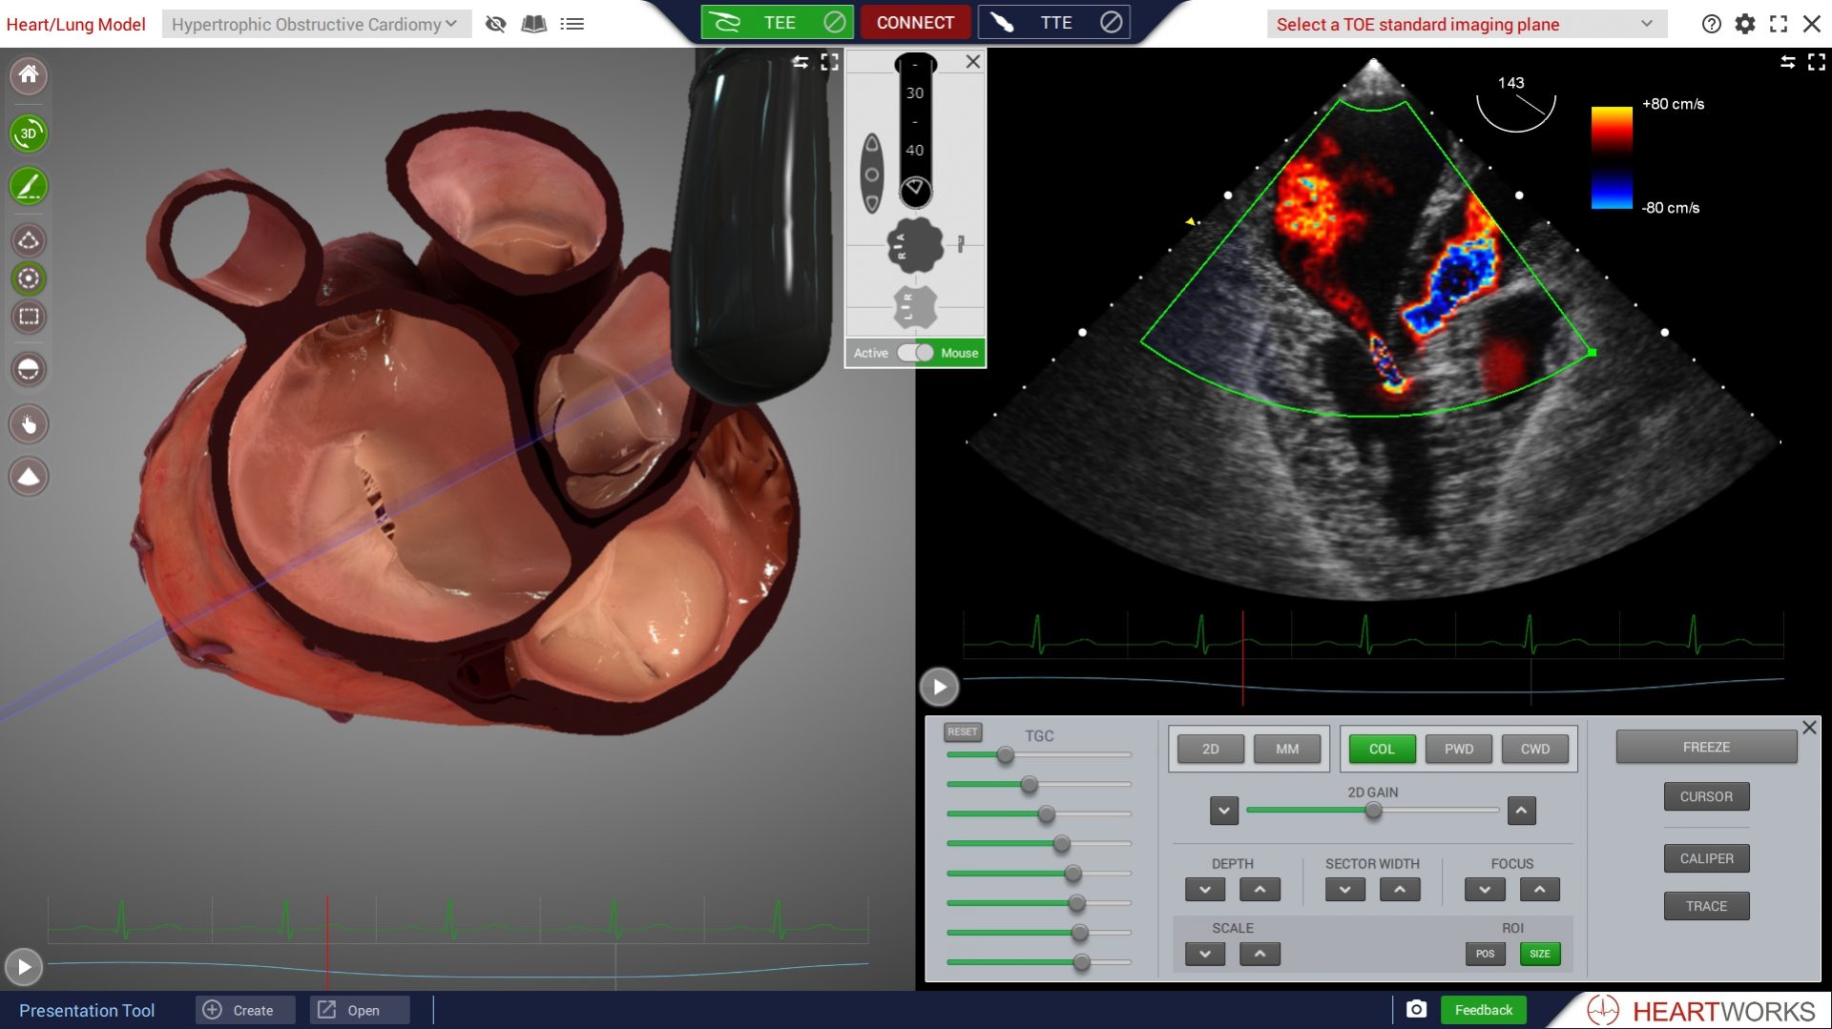Select the TTE probe mode
Screen dimensions: 1832x1029
(1054, 23)
